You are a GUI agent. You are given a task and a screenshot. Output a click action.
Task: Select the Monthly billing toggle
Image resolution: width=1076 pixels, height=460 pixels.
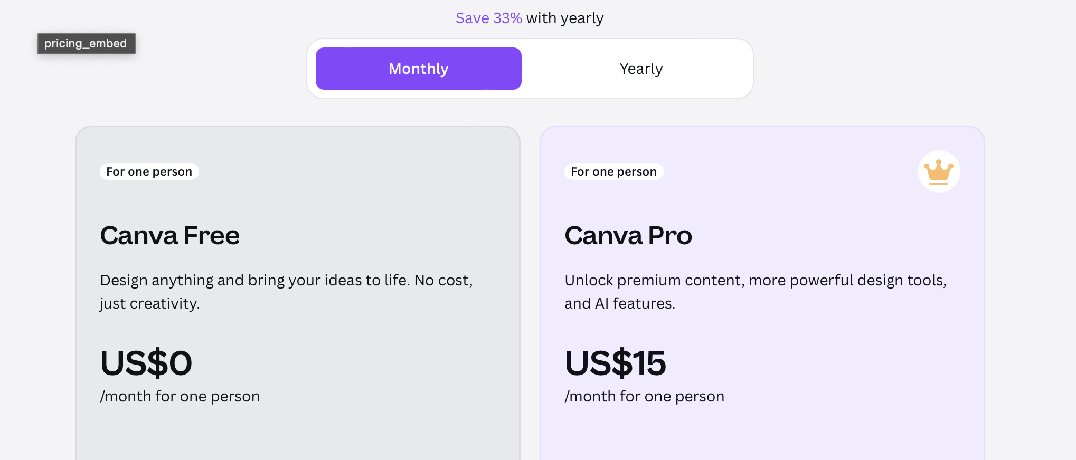(418, 69)
